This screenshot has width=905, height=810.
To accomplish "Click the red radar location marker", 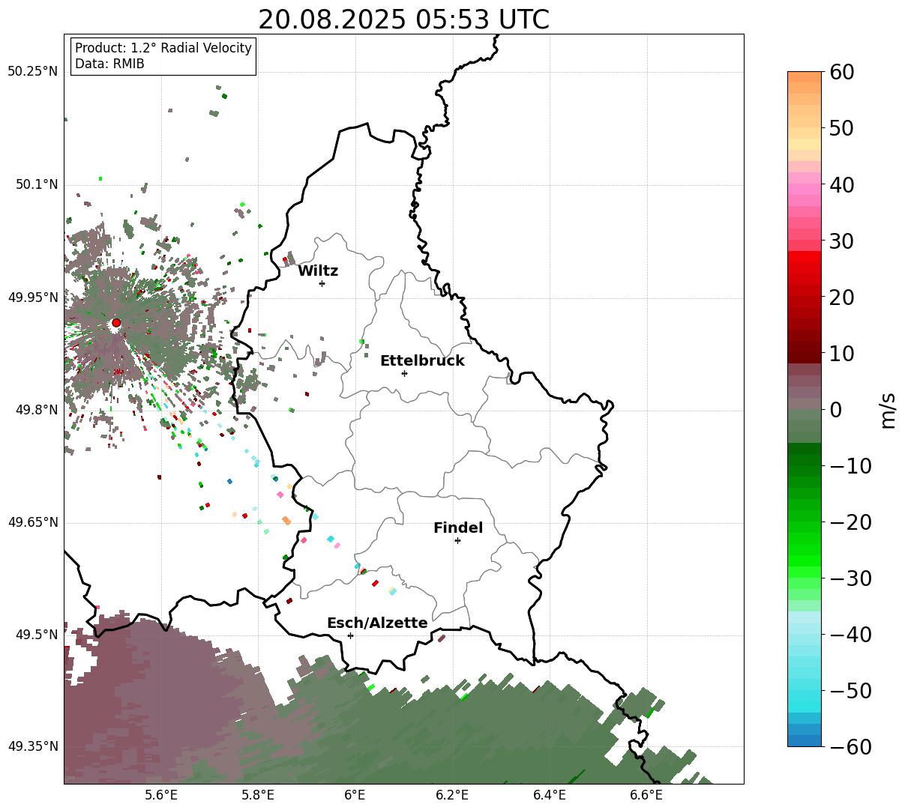I will pos(115,323).
